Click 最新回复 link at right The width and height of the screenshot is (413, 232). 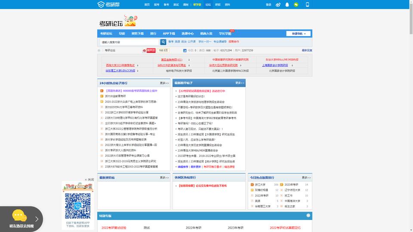click(307, 50)
